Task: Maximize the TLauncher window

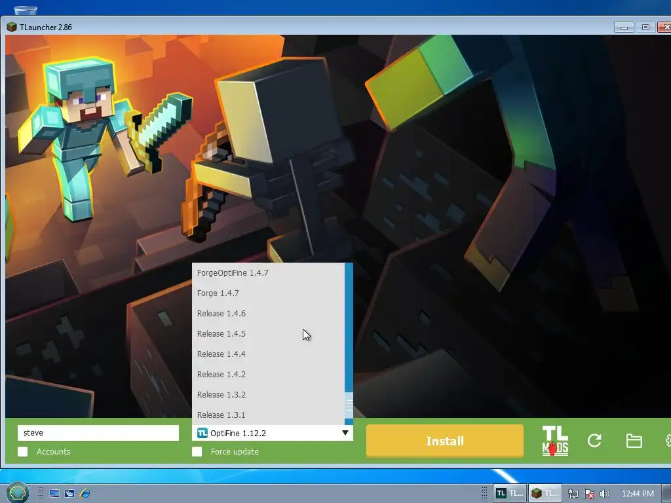Action: 645,28
